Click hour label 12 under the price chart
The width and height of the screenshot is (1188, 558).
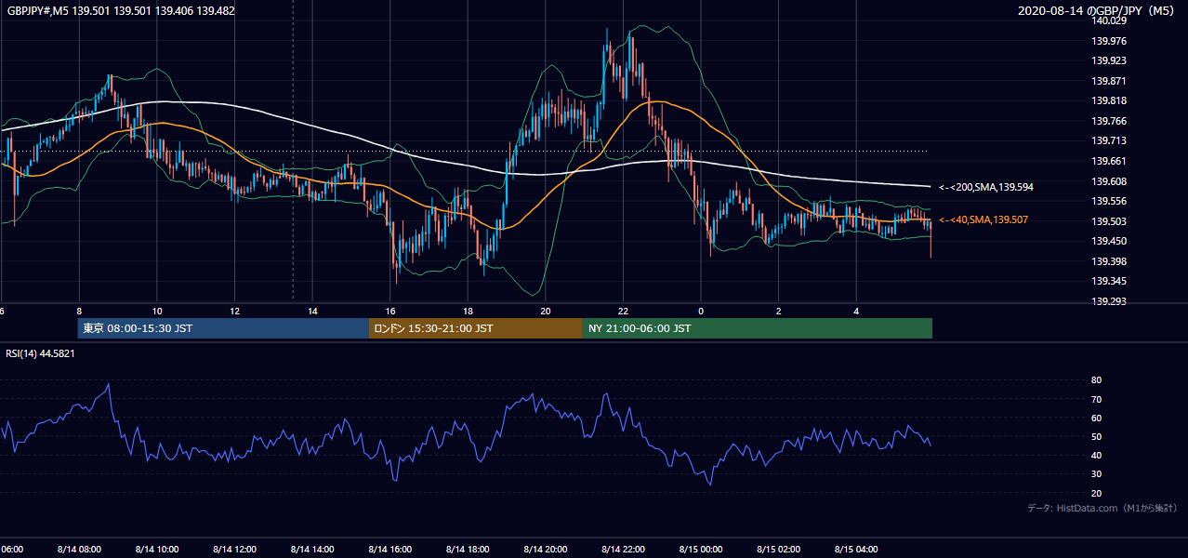click(235, 312)
